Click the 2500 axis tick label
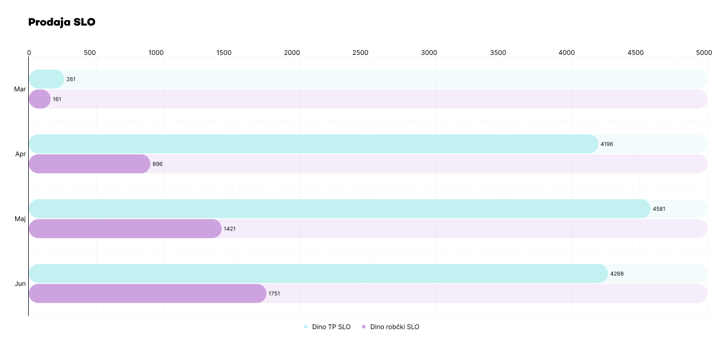This screenshot has width=721, height=337. (x=360, y=53)
